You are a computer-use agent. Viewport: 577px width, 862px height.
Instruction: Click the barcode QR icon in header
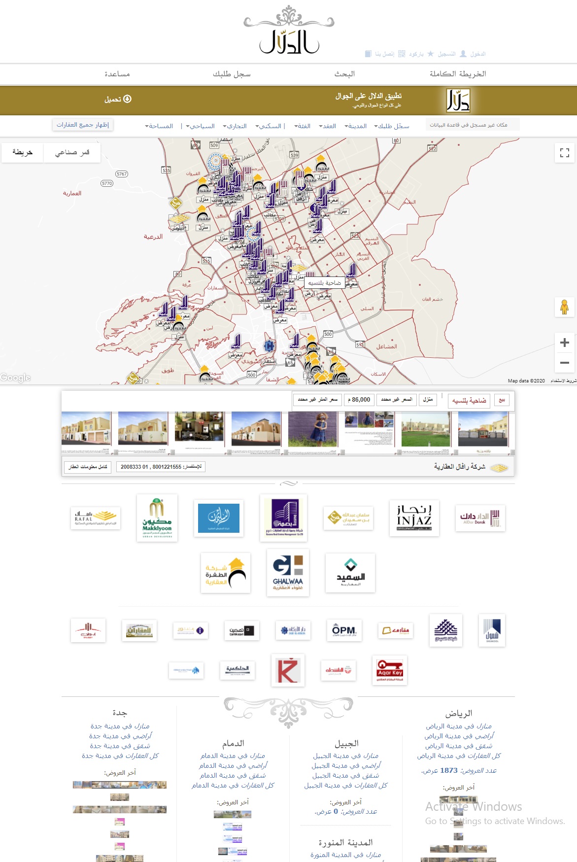coord(402,54)
